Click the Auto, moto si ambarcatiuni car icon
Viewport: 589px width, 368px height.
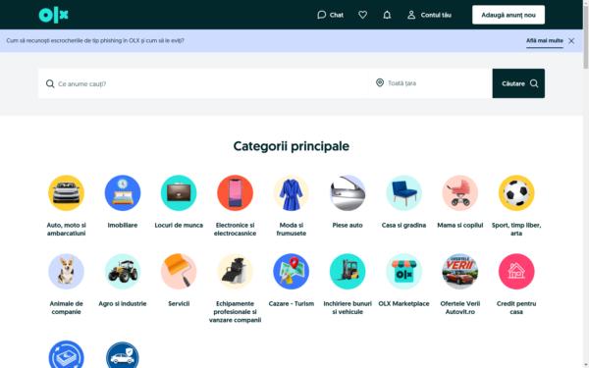click(66, 193)
